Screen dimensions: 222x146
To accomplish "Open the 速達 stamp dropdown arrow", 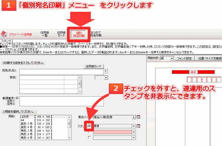I will [134, 126].
